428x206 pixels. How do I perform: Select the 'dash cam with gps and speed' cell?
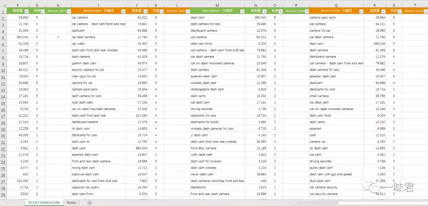coord(336,174)
